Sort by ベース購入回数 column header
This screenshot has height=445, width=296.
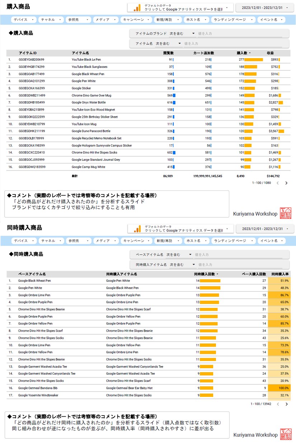pyautogui.click(x=254, y=274)
